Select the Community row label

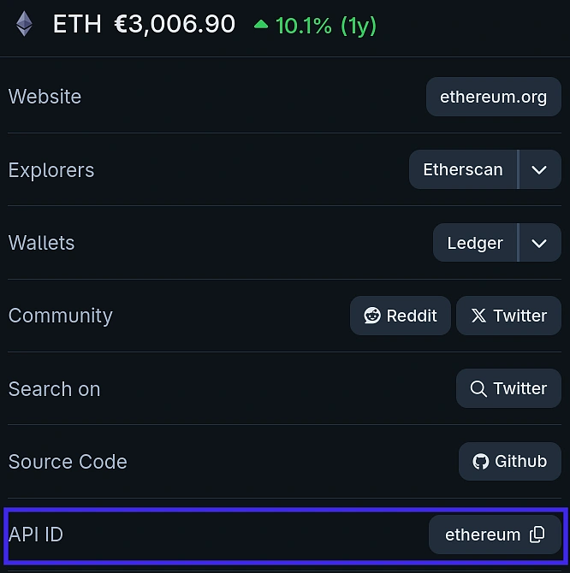pyautogui.click(x=61, y=316)
